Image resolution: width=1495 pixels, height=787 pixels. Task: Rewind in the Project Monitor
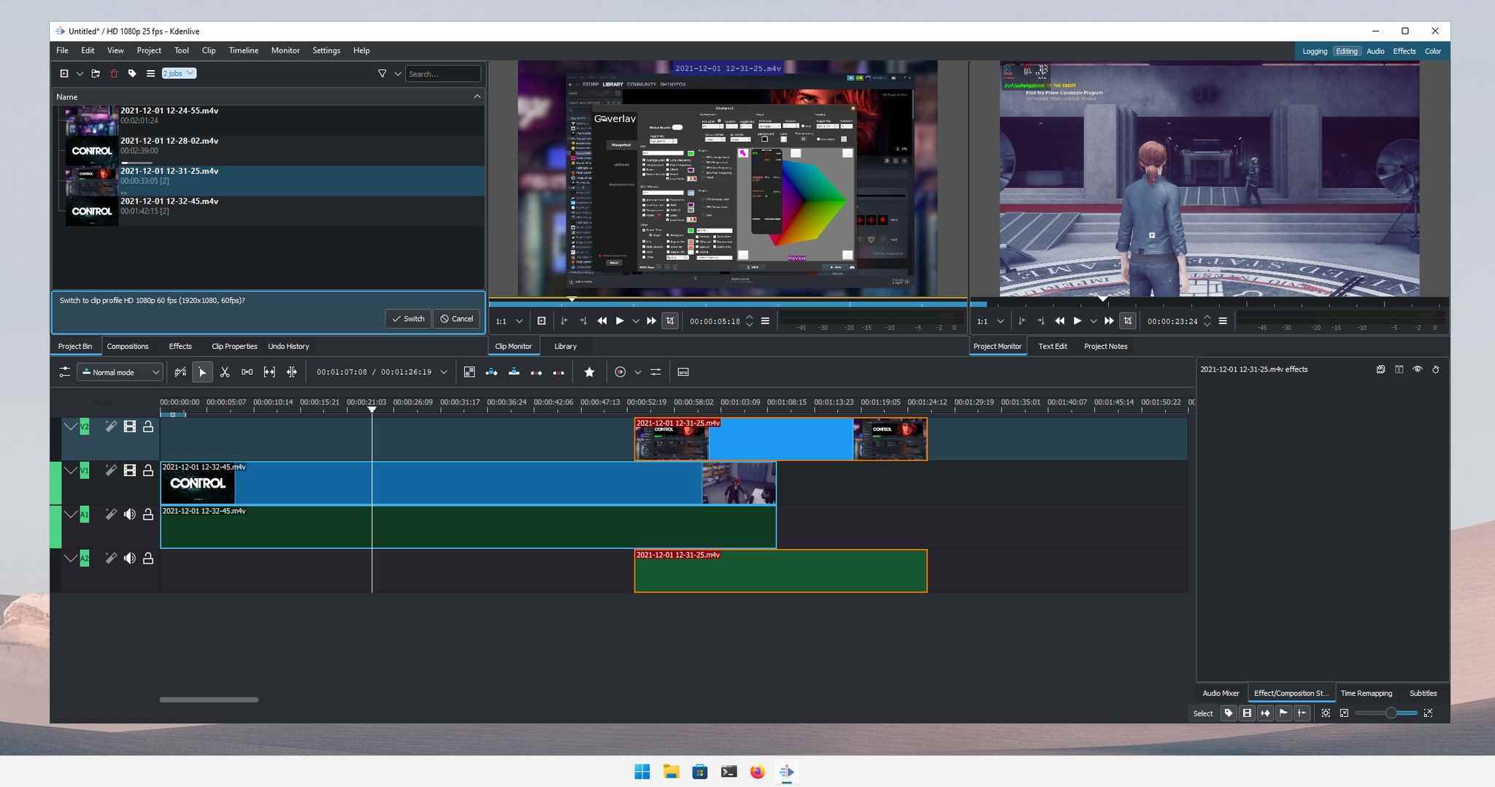click(1059, 321)
